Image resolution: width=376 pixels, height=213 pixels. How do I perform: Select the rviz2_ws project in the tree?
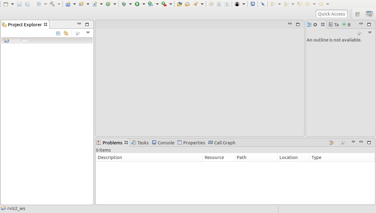point(19,41)
